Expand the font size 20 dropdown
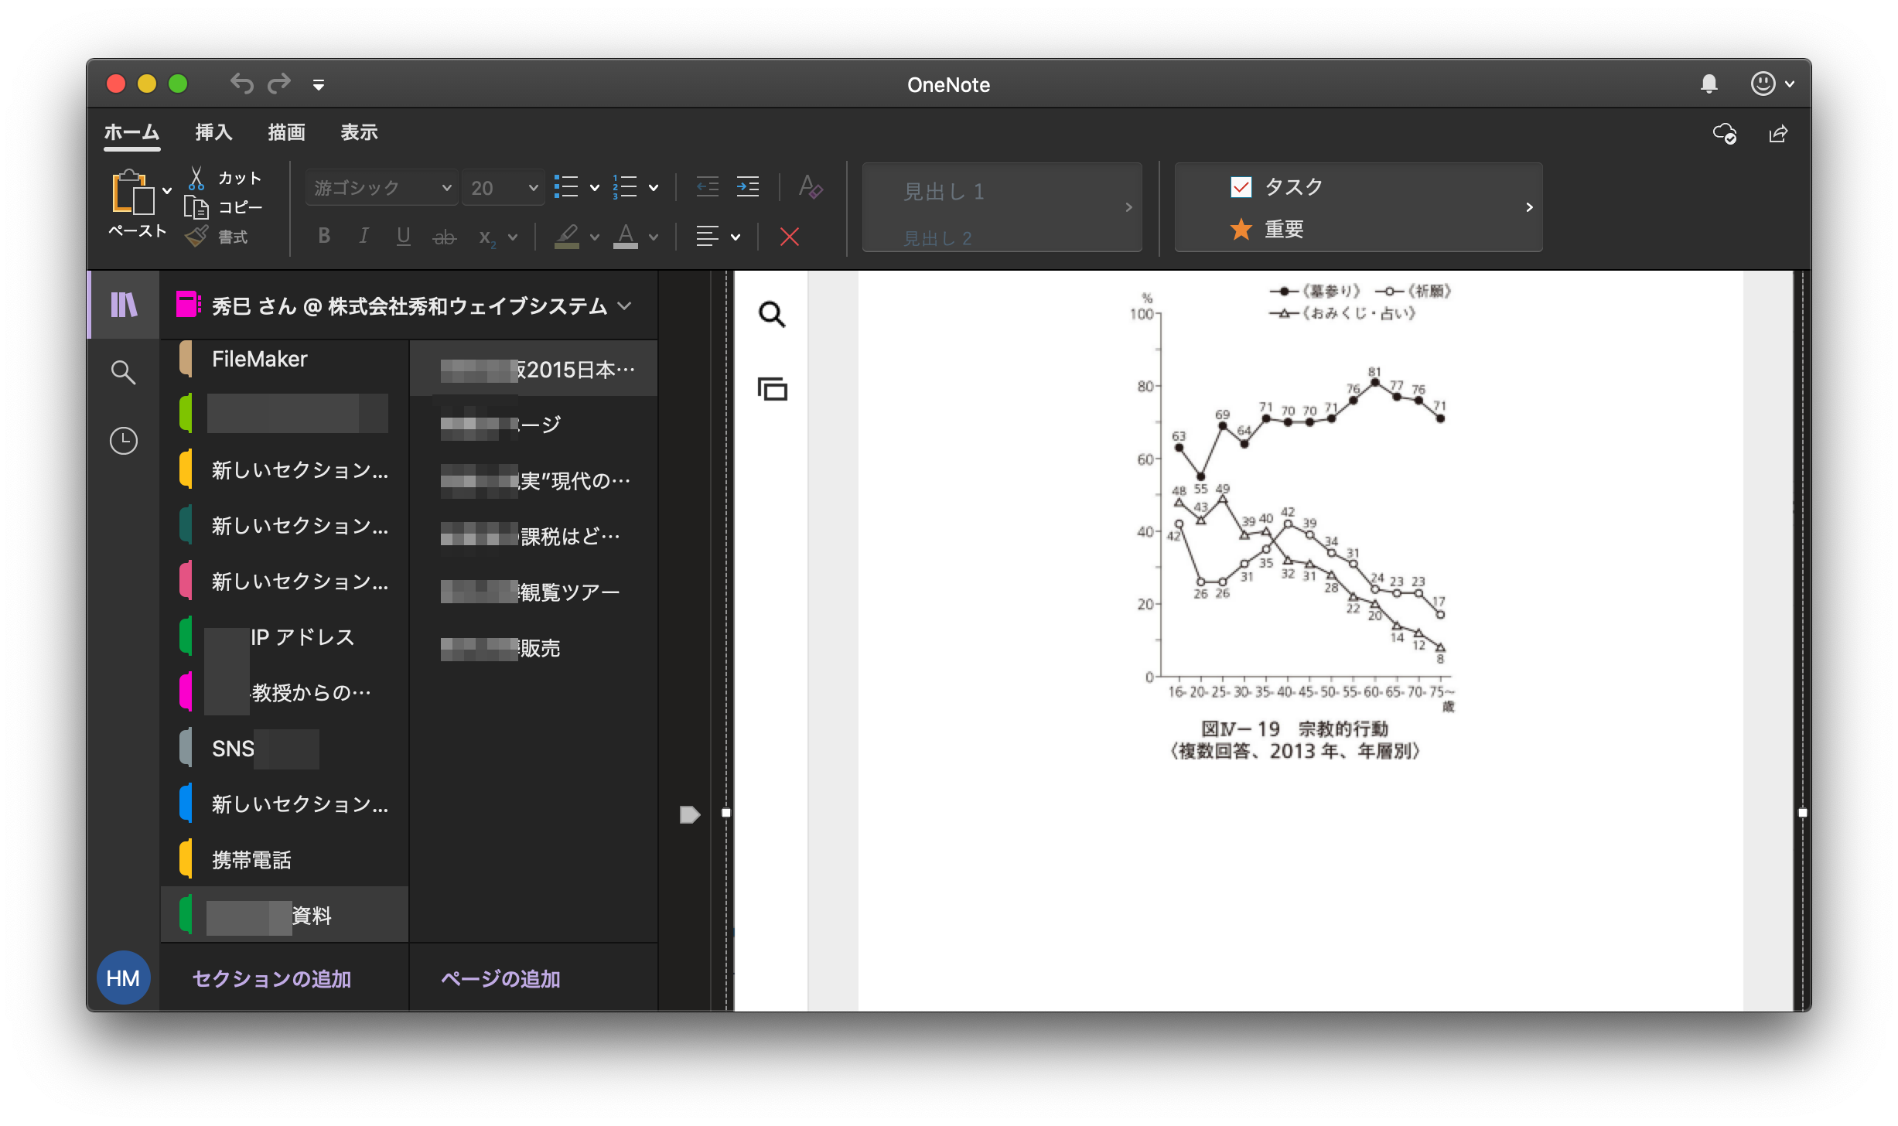The height and width of the screenshot is (1126, 1898). point(502,187)
